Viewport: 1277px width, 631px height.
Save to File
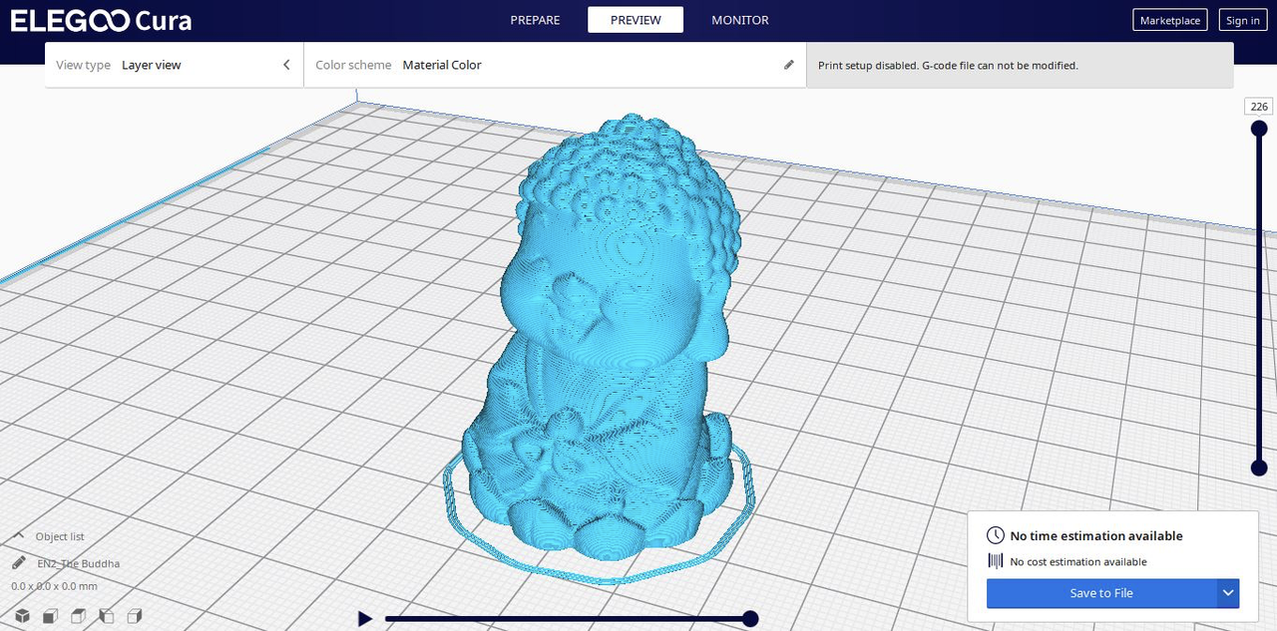(x=1101, y=593)
